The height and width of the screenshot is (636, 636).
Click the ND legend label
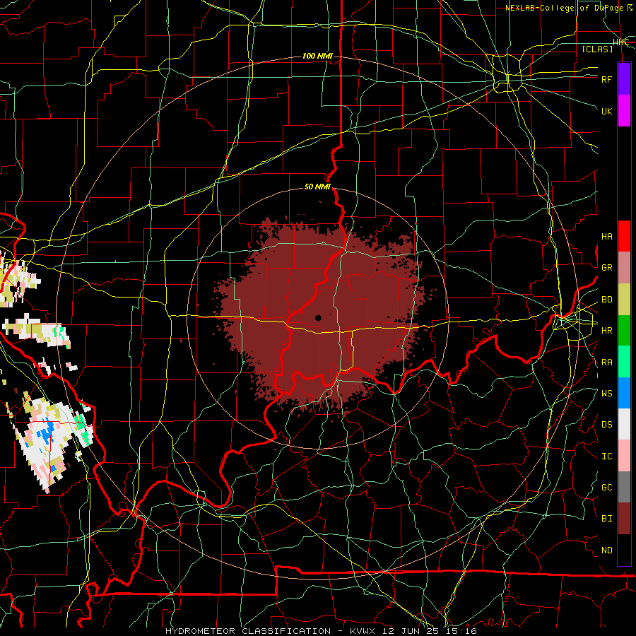click(606, 550)
